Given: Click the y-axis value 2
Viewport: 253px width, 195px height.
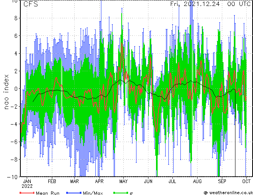Looking at the screenshot, I should point(16,71).
